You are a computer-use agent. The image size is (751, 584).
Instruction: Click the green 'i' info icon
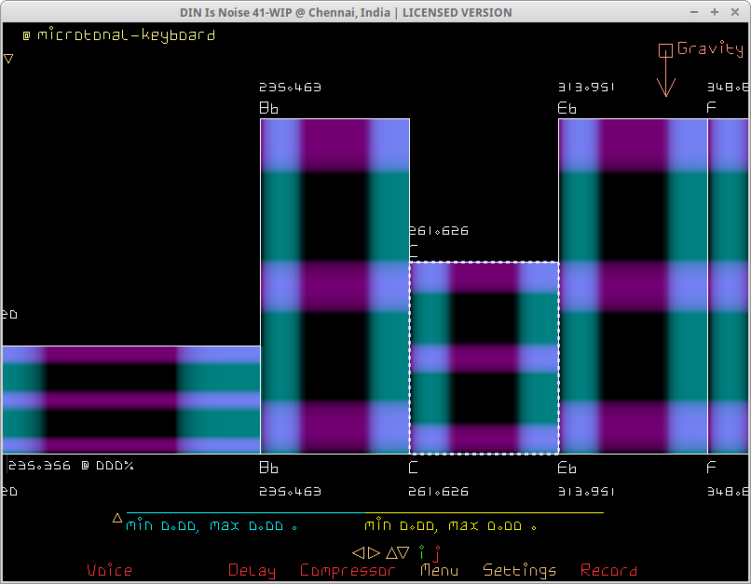tap(421, 551)
